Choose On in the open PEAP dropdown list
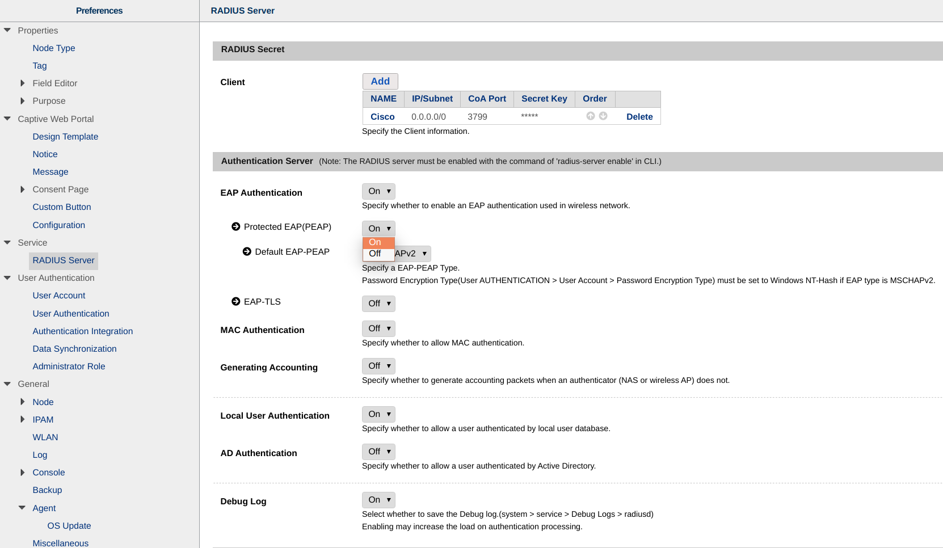The image size is (943, 548). [x=376, y=242]
